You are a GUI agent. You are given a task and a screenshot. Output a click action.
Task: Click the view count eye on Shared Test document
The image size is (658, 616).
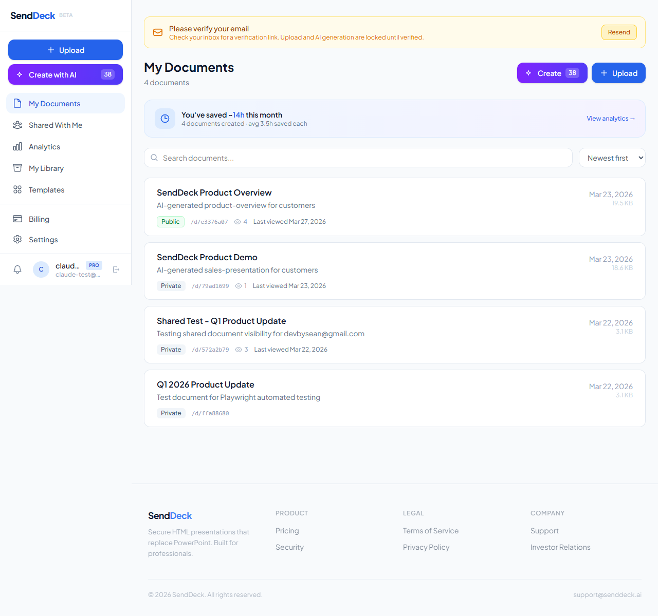(240, 349)
